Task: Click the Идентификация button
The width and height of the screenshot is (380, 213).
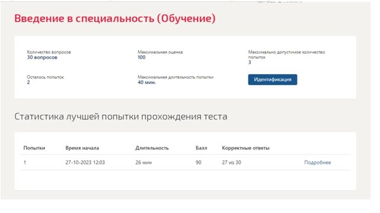Action: (x=272, y=79)
